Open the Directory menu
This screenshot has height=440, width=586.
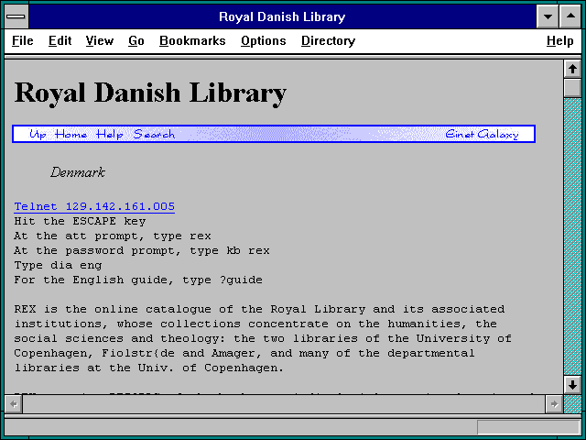click(328, 40)
